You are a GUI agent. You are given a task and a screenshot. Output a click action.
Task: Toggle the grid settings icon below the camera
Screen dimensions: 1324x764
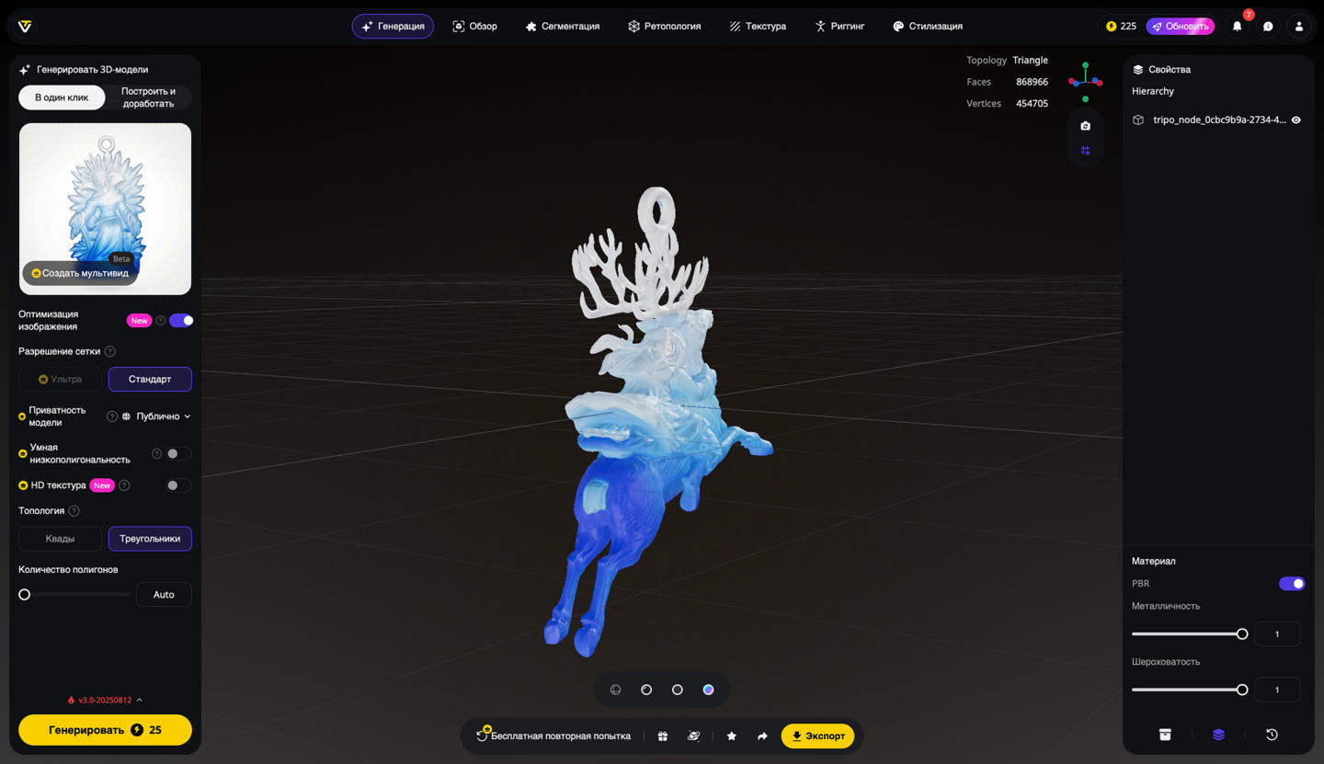point(1086,151)
